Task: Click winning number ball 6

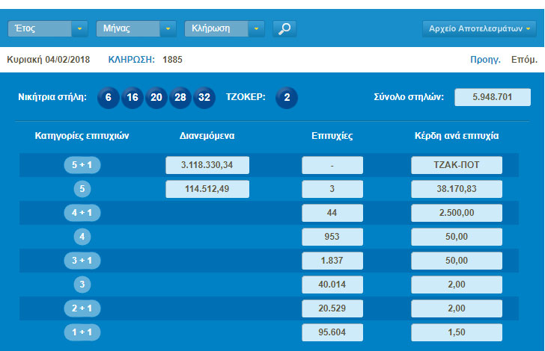Action: coord(109,97)
